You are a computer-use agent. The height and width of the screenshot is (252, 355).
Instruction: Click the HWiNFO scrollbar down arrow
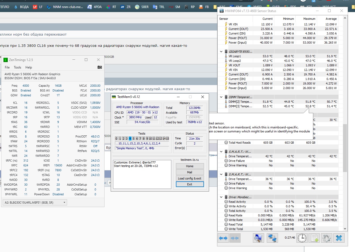tap(345, 229)
